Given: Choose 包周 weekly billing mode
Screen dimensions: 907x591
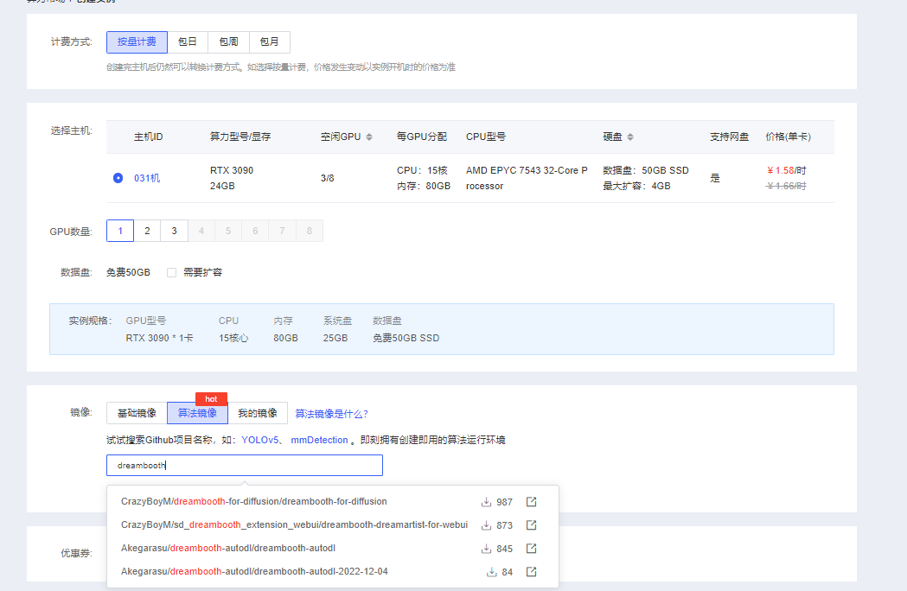Looking at the screenshot, I should click(228, 42).
